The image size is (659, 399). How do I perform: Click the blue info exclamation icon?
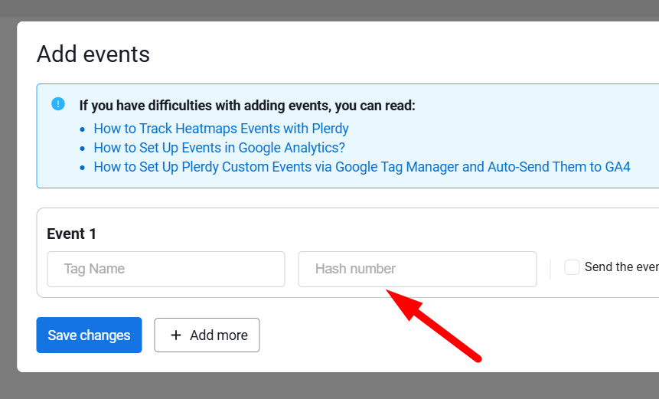click(58, 104)
